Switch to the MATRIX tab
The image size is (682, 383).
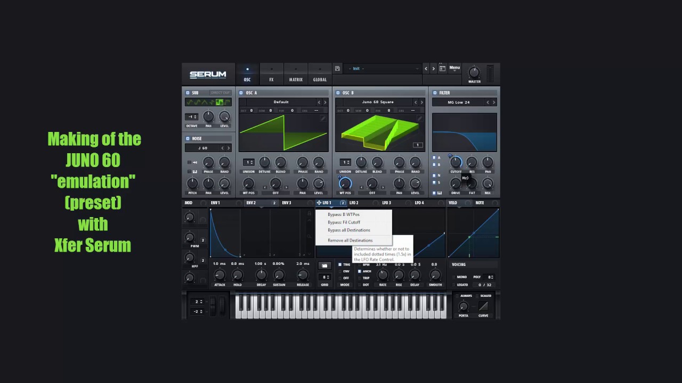click(x=296, y=74)
